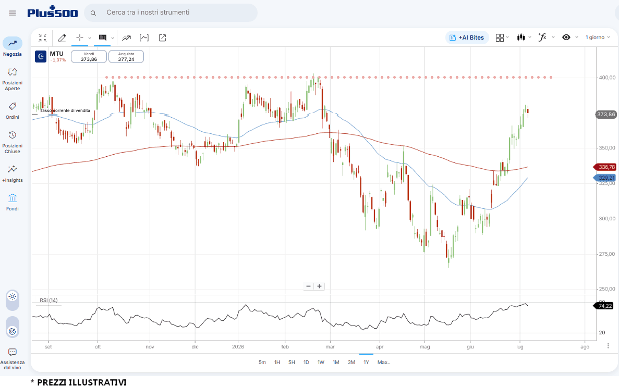
Task: Toggle the lower sidebar round switch
Action: pos(12,331)
